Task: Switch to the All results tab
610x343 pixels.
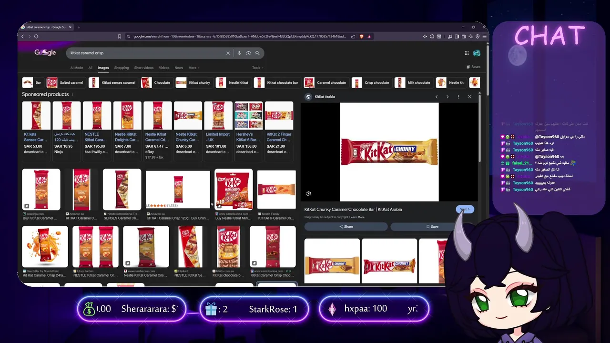Action: [90, 68]
